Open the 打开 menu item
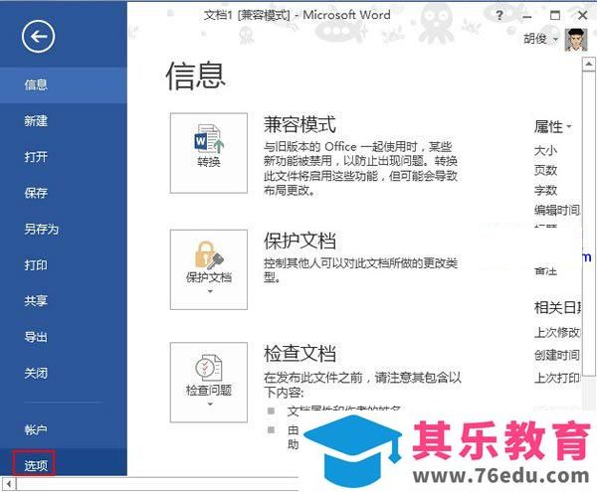Screen dimensions: 597x492 click(x=64, y=157)
